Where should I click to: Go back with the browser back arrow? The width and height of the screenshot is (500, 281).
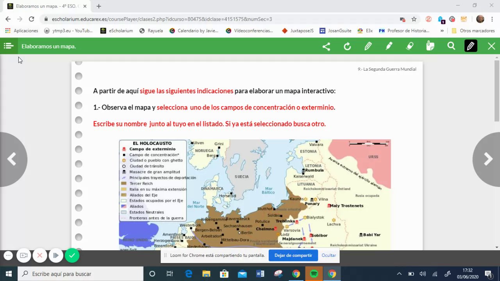8,19
